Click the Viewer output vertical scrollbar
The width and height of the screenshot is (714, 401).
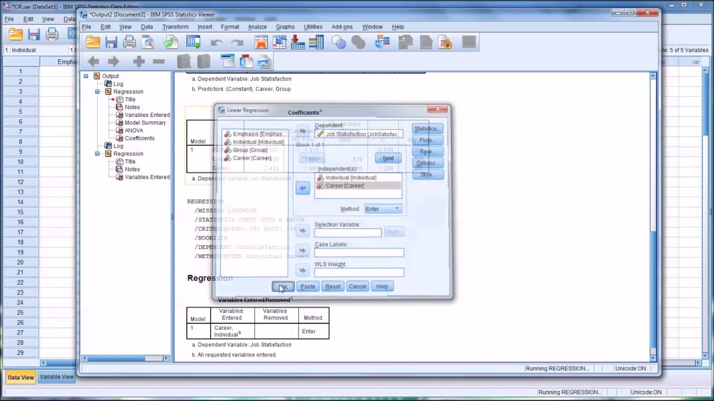[653, 217]
